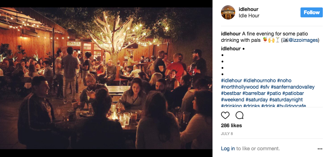
Task: View the 286 likes list
Action: tap(231, 125)
